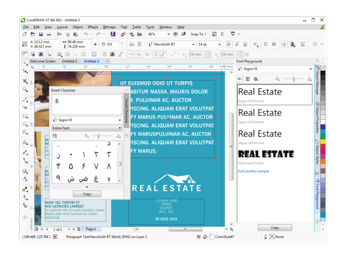Select the Crop tool in toolbox
The image size is (346, 259).
25,81
